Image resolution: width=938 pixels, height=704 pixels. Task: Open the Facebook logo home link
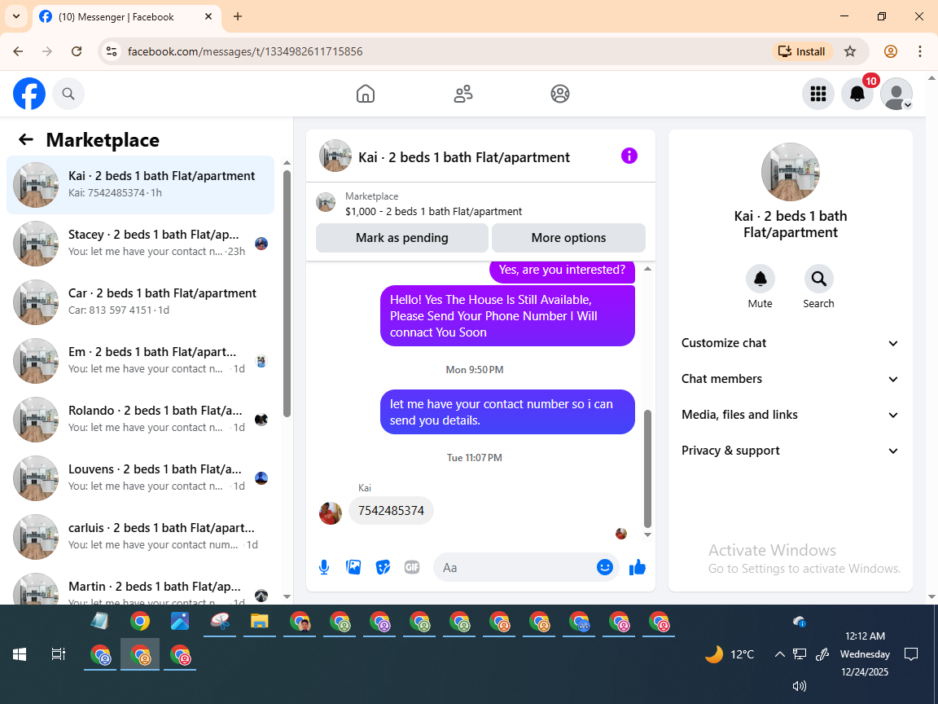[x=29, y=94]
